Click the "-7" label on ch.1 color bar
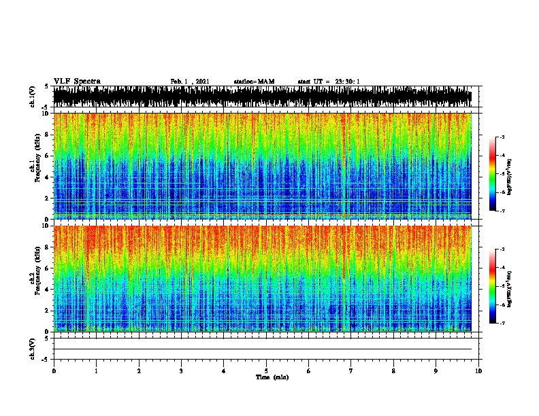This screenshot has height=416, width=539. coord(502,211)
